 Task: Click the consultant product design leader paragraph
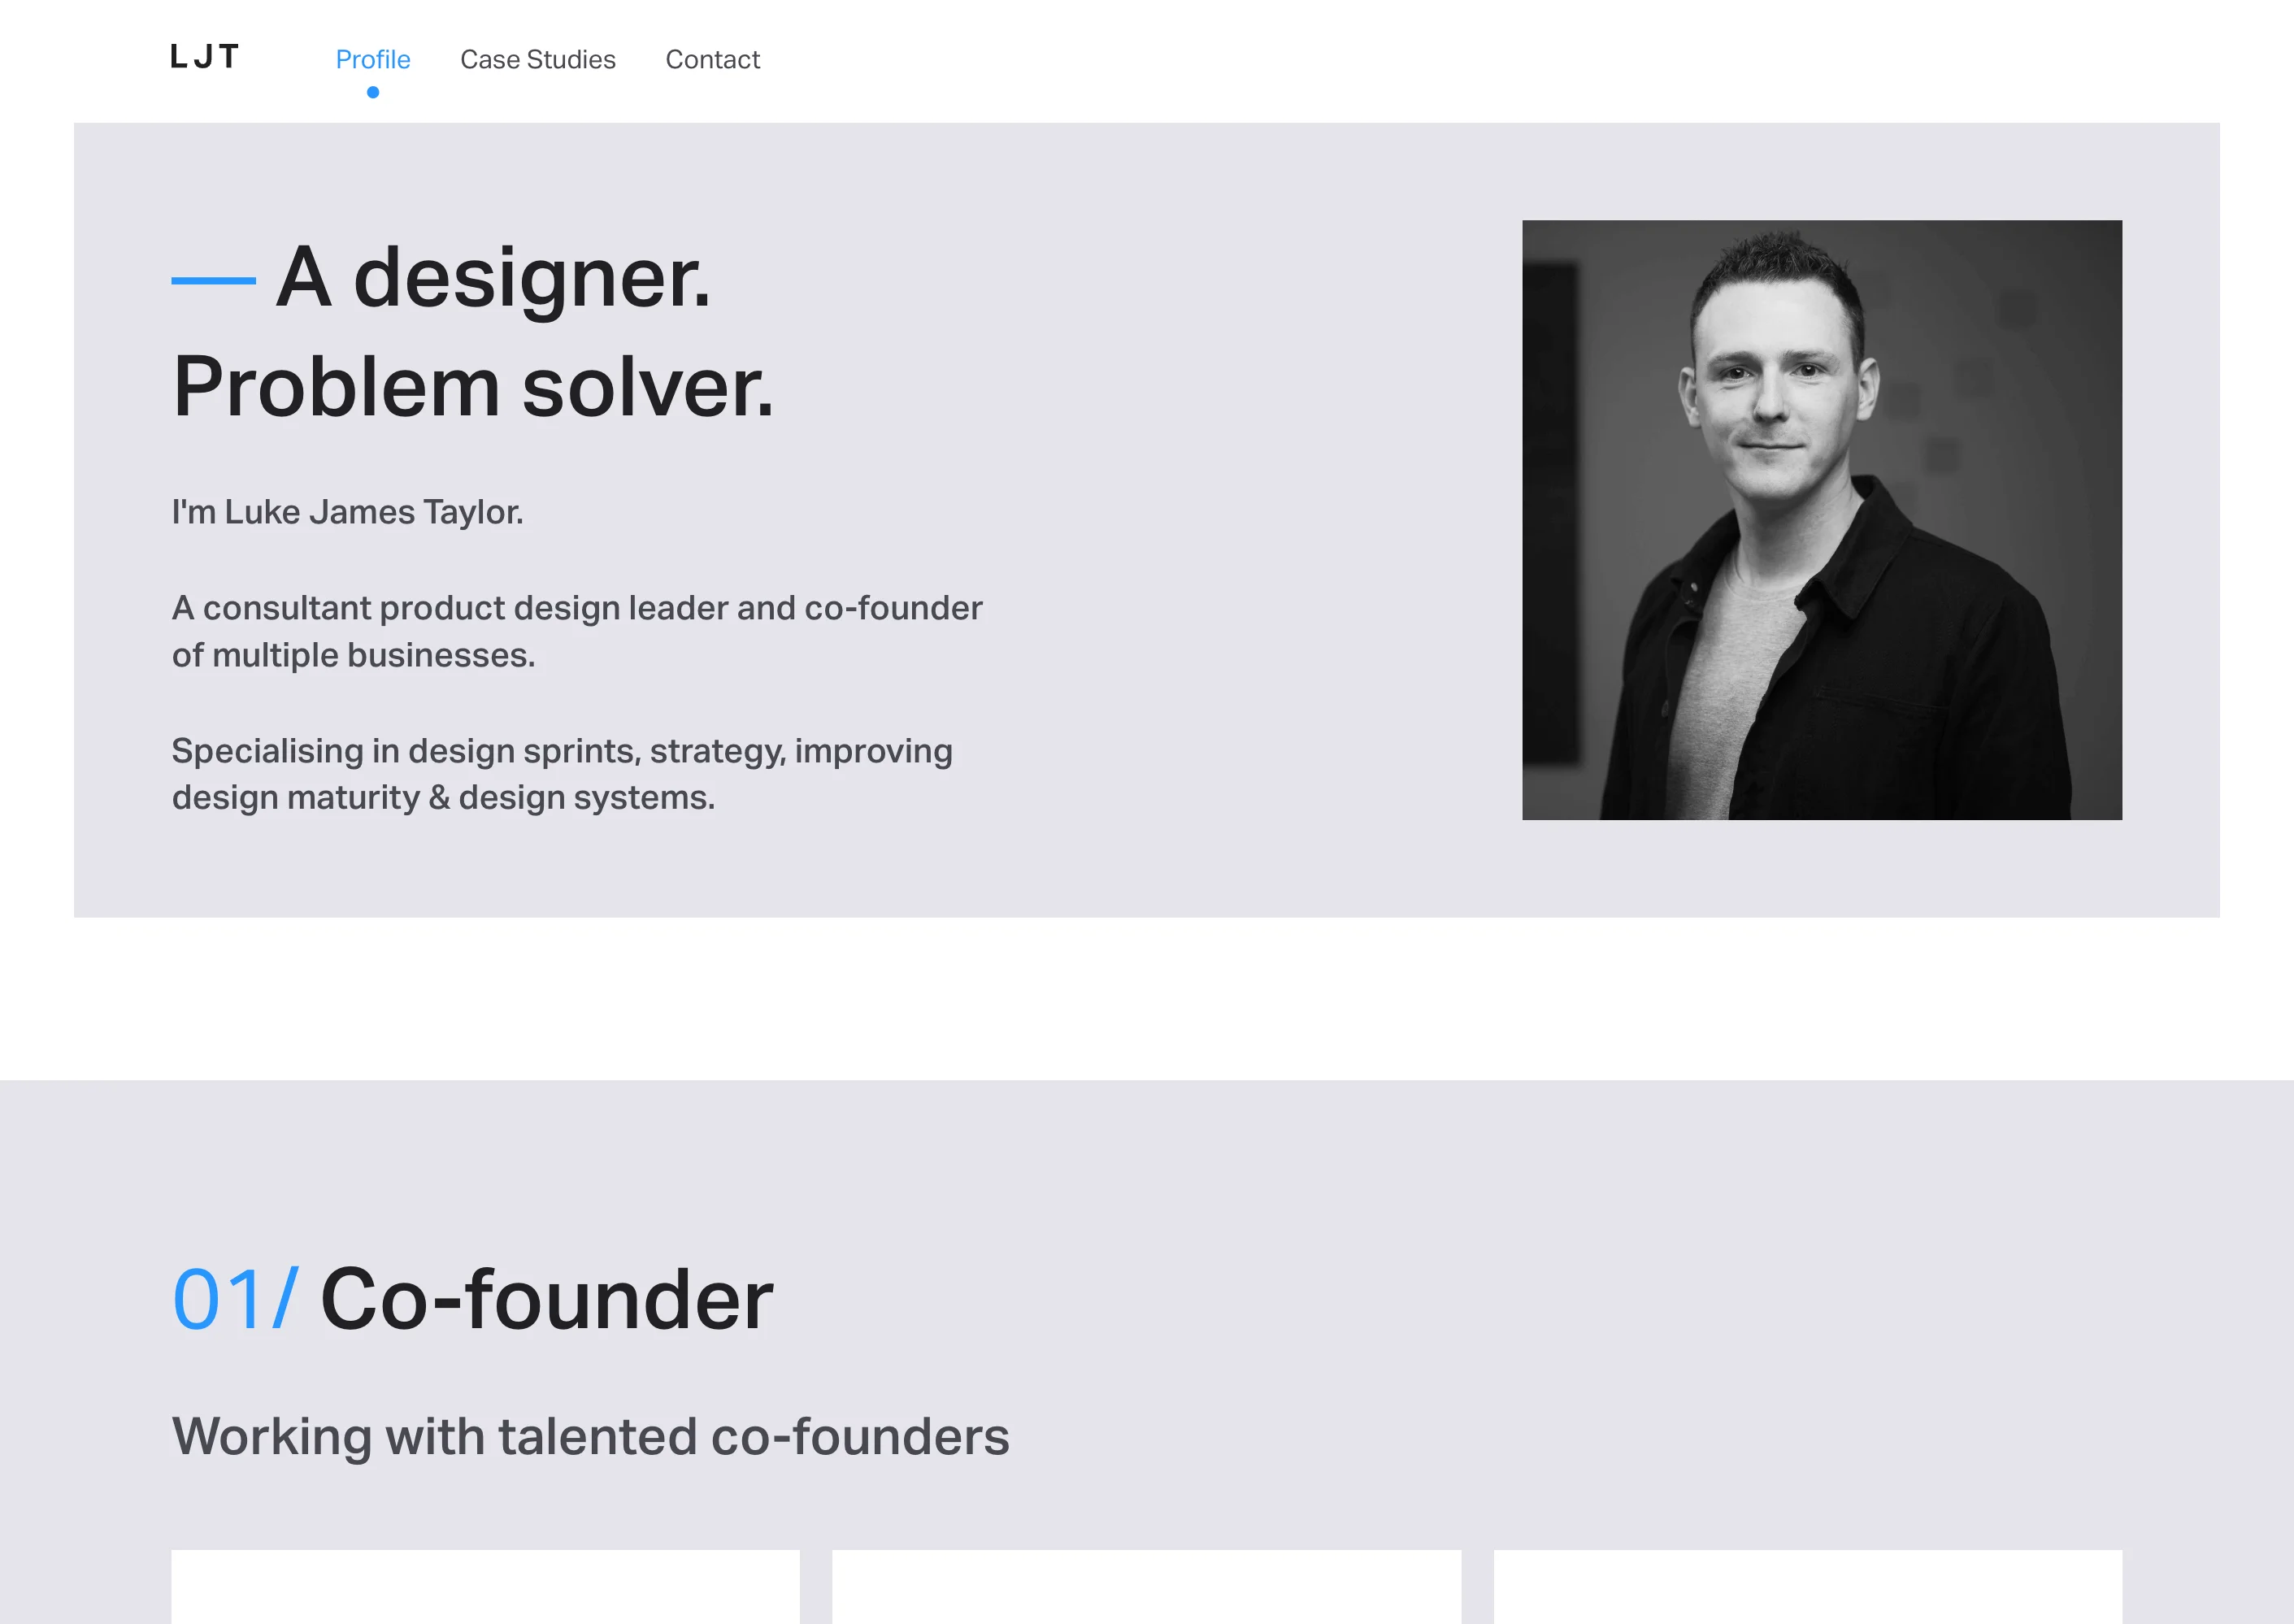[576, 631]
